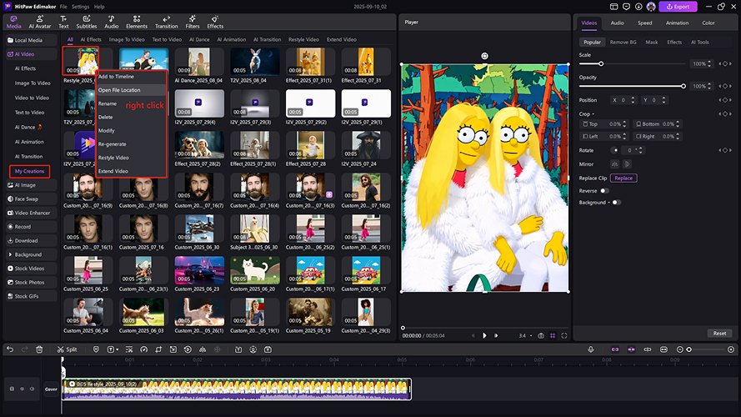The width and height of the screenshot is (741, 417).
Task: Choose Rename from context menu
Action: [x=108, y=103]
